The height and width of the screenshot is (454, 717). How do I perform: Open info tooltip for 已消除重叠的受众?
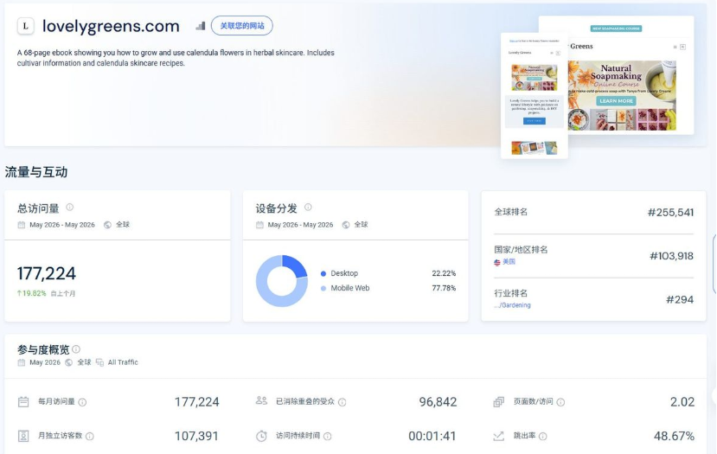click(x=342, y=402)
